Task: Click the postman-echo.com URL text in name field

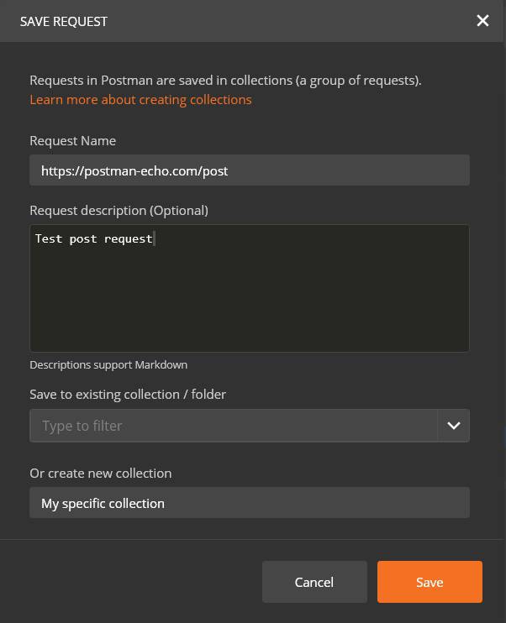Action: point(134,170)
